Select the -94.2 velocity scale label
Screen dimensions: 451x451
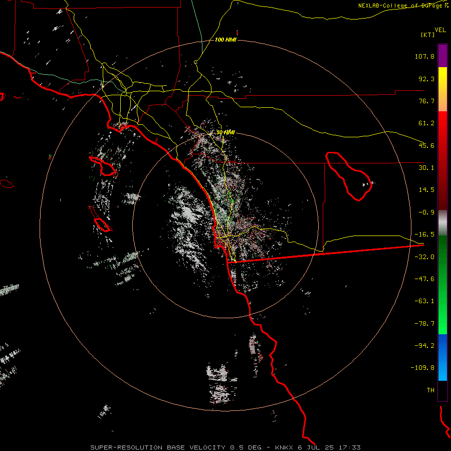pyautogui.click(x=424, y=345)
